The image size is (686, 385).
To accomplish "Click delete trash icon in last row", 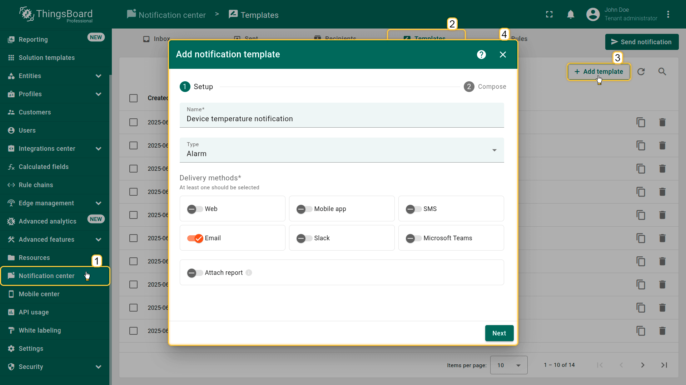I will click(662, 331).
